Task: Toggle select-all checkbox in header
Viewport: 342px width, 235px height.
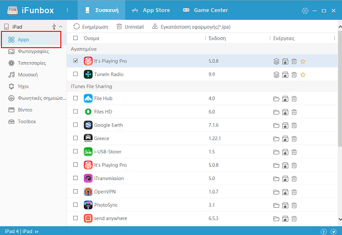Action: click(76, 38)
